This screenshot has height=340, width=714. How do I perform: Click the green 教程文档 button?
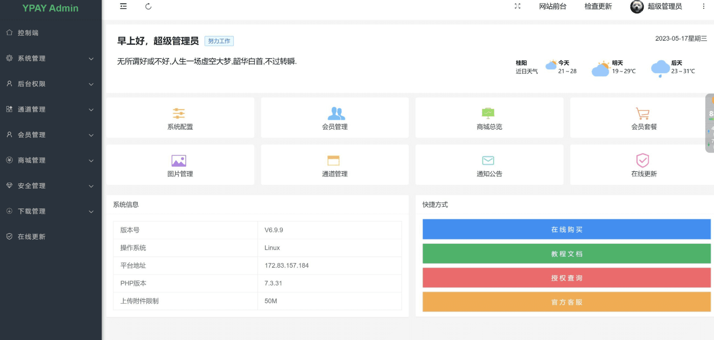click(x=567, y=254)
